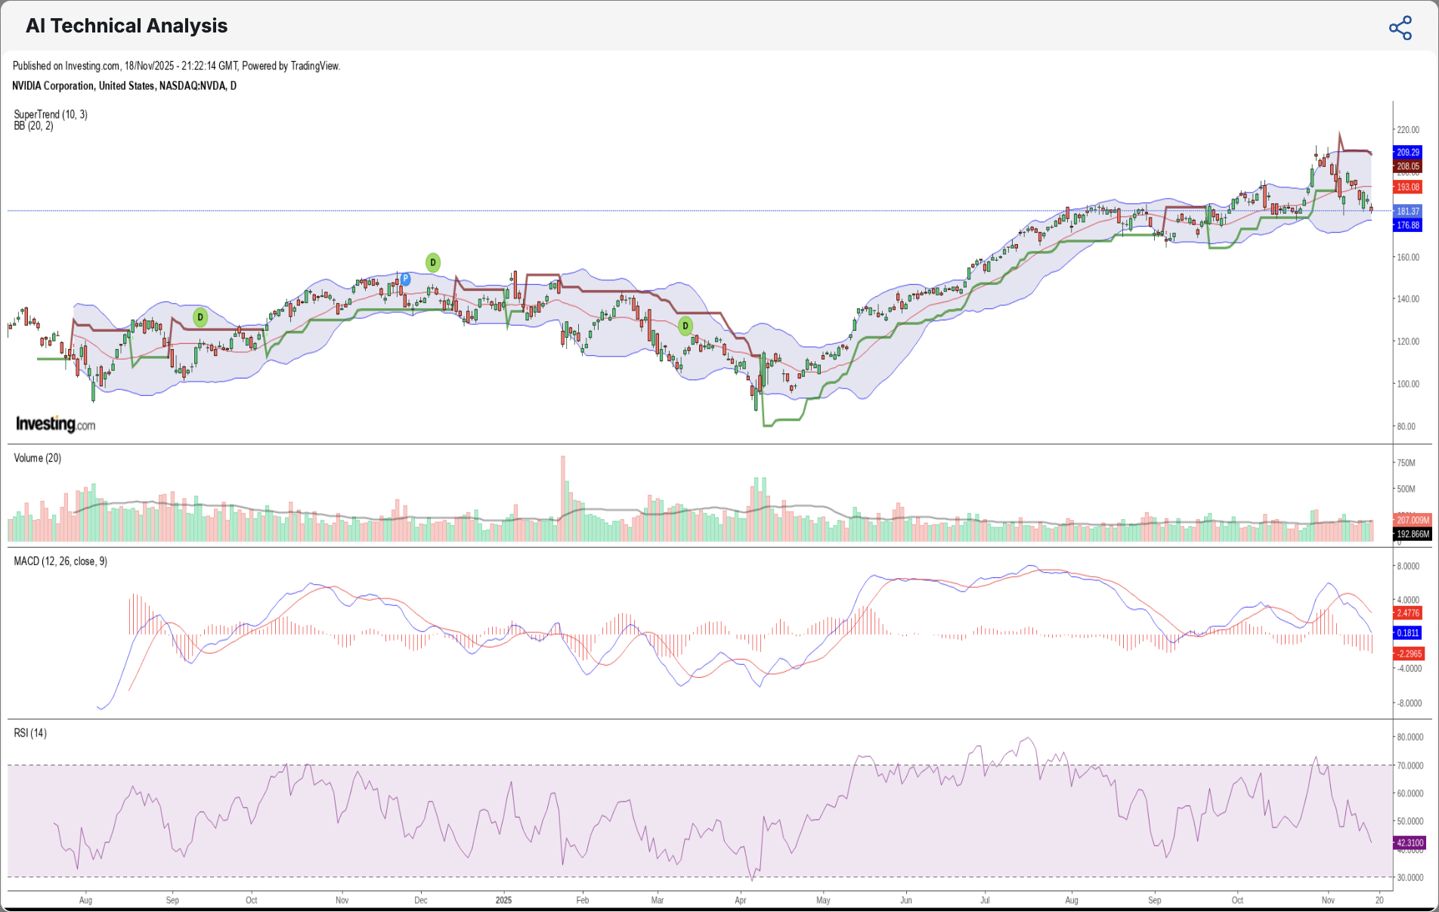Click the blue P marker on the chart
The height and width of the screenshot is (912, 1439).
click(x=406, y=278)
